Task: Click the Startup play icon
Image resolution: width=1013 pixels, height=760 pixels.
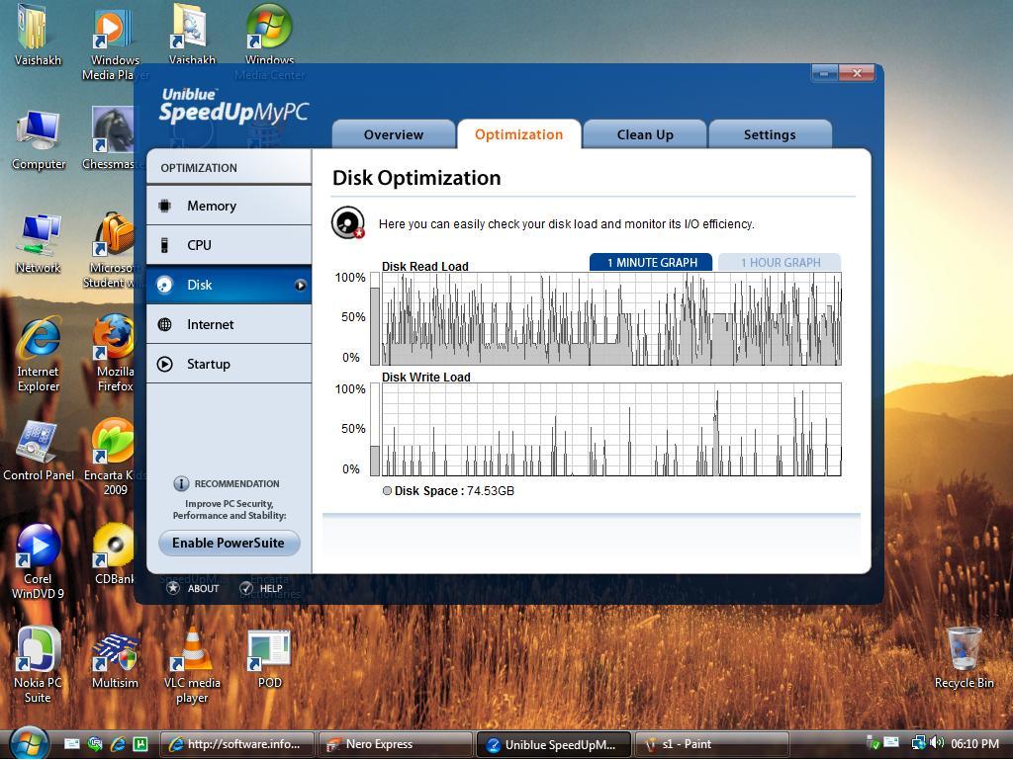Action: click(x=165, y=364)
